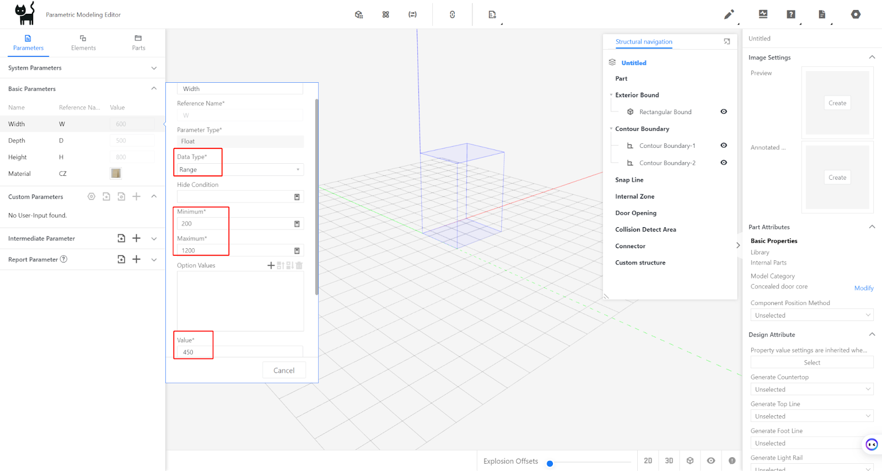This screenshot has width=882, height=471.
Task: Switch to 2D view mode
Action: tap(648, 461)
